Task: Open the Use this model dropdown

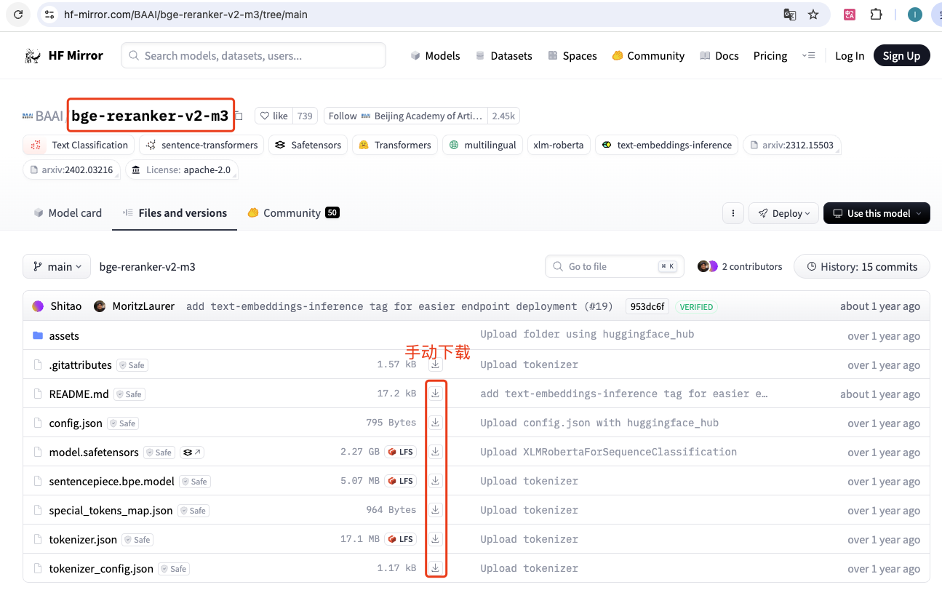Action: pyautogui.click(x=877, y=213)
